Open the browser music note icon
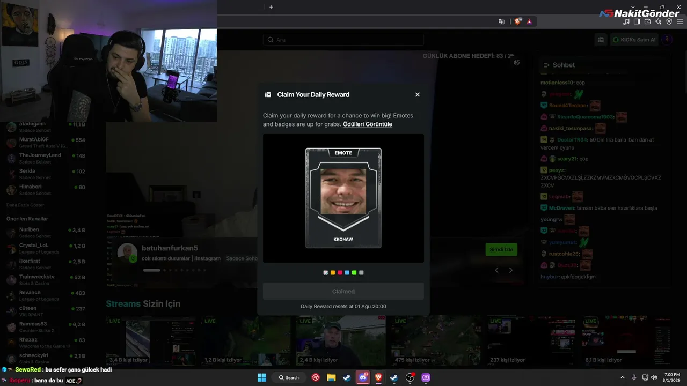The height and width of the screenshot is (386, 687). [x=626, y=21]
